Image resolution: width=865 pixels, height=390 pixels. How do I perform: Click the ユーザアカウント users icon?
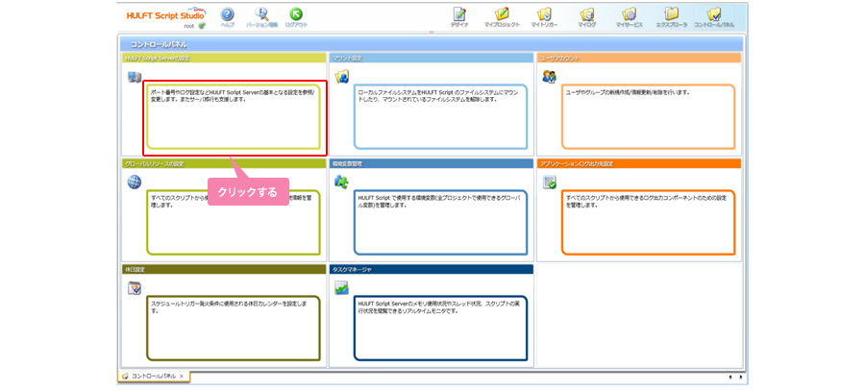click(x=549, y=77)
